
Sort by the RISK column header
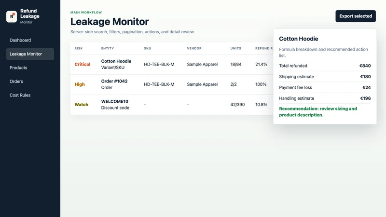coord(79,49)
